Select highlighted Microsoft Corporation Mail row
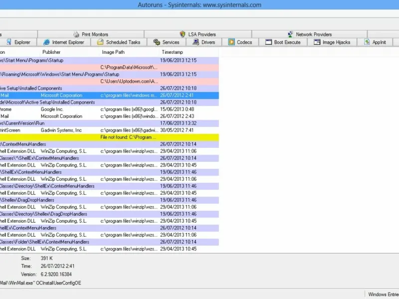 tap(109, 95)
